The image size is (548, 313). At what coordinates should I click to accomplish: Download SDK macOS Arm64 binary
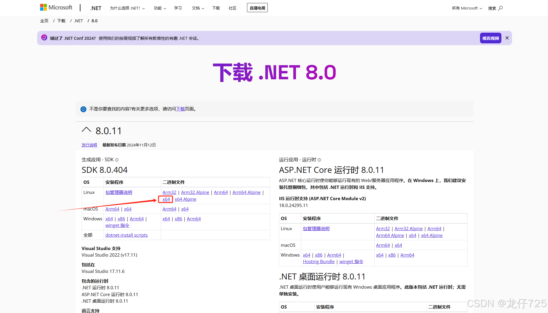170,209
